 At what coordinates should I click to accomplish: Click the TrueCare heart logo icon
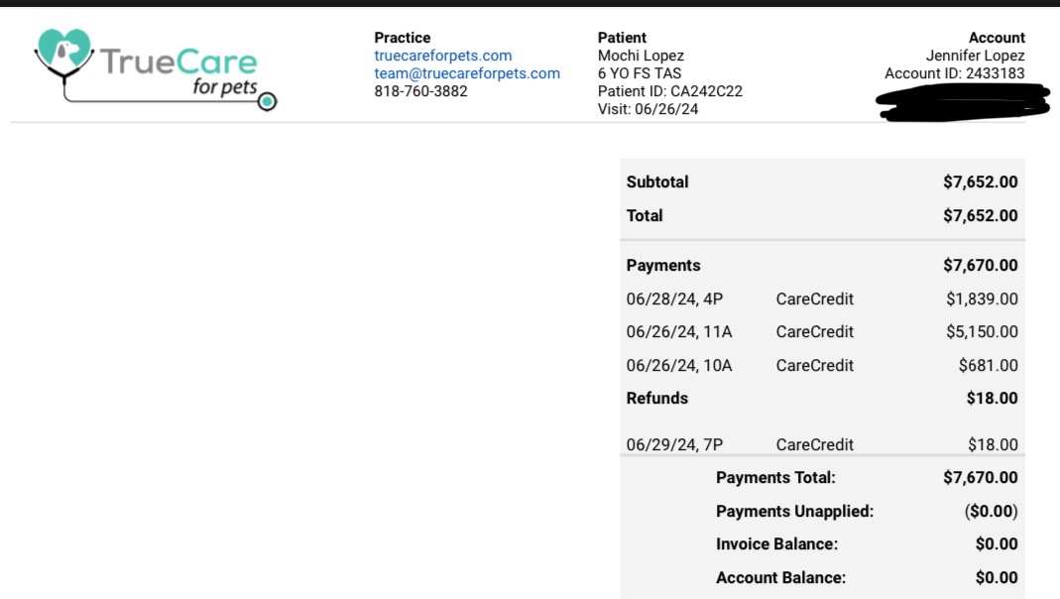[x=64, y=52]
